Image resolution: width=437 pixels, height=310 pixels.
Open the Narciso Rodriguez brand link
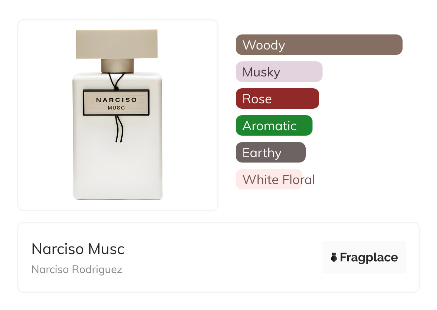77,269
